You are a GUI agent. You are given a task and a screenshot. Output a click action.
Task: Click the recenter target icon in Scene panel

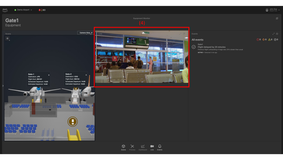(x=7, y=38)
